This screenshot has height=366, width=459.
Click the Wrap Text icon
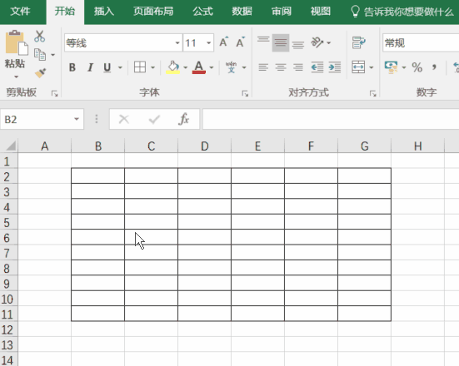pyautogui.click(x=358, y=42)
